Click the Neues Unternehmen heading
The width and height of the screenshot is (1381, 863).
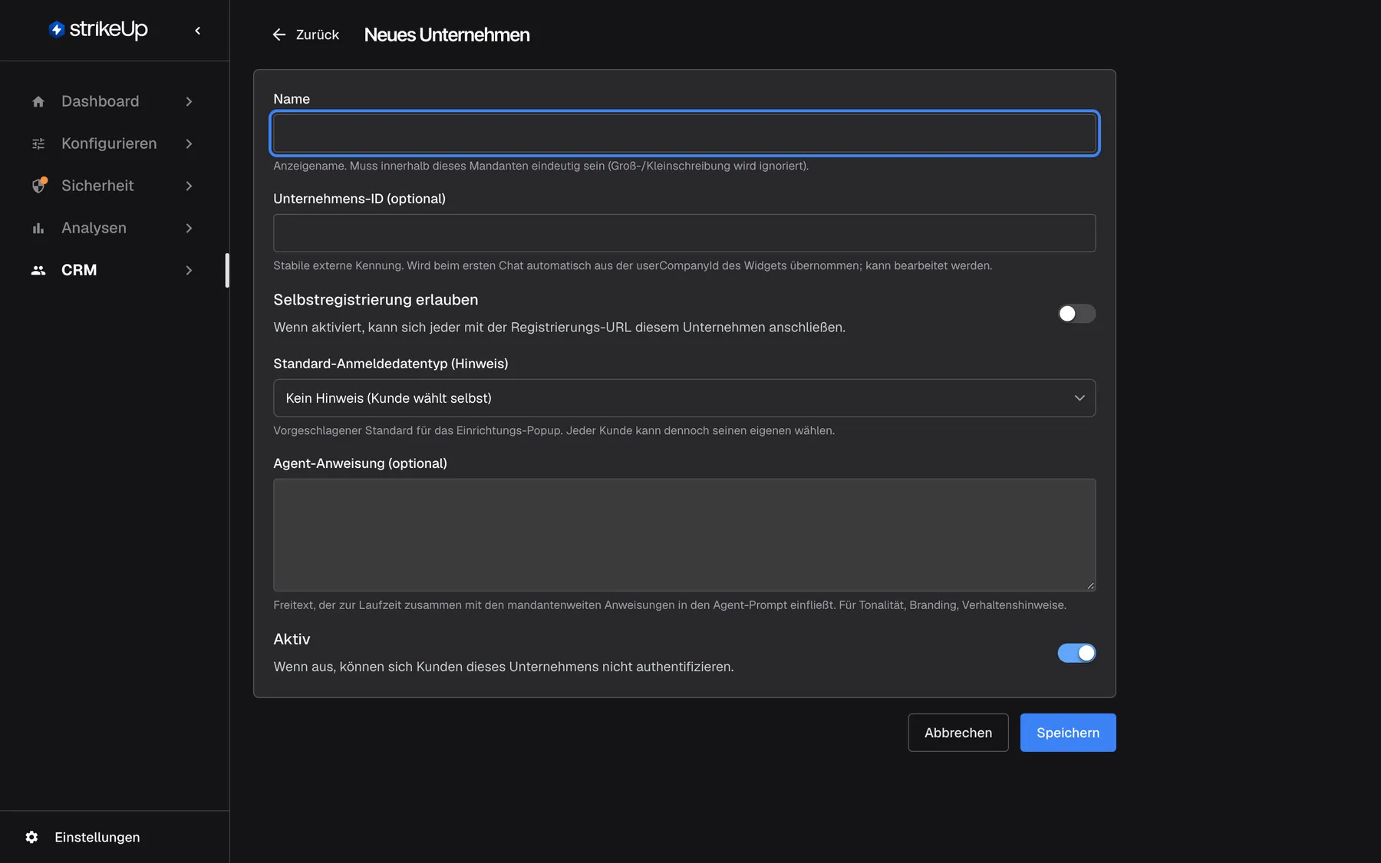click(x=447, y=35)
